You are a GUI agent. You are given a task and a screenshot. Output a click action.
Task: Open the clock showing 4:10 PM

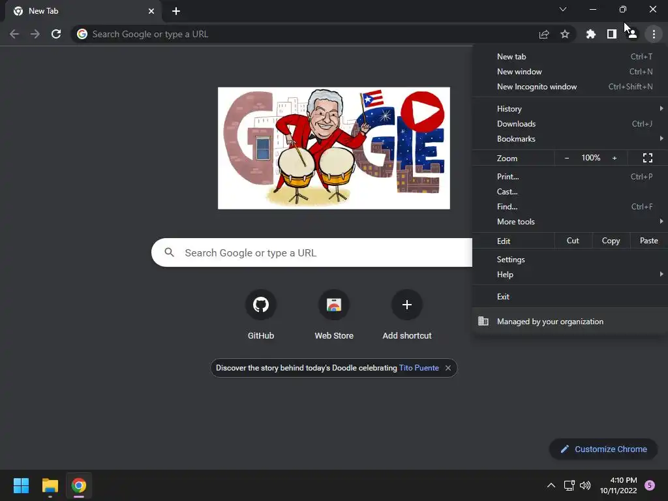(x=618, y=485)
